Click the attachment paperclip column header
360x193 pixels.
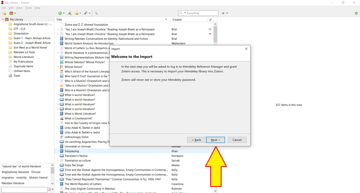click(x=210, y=19)
